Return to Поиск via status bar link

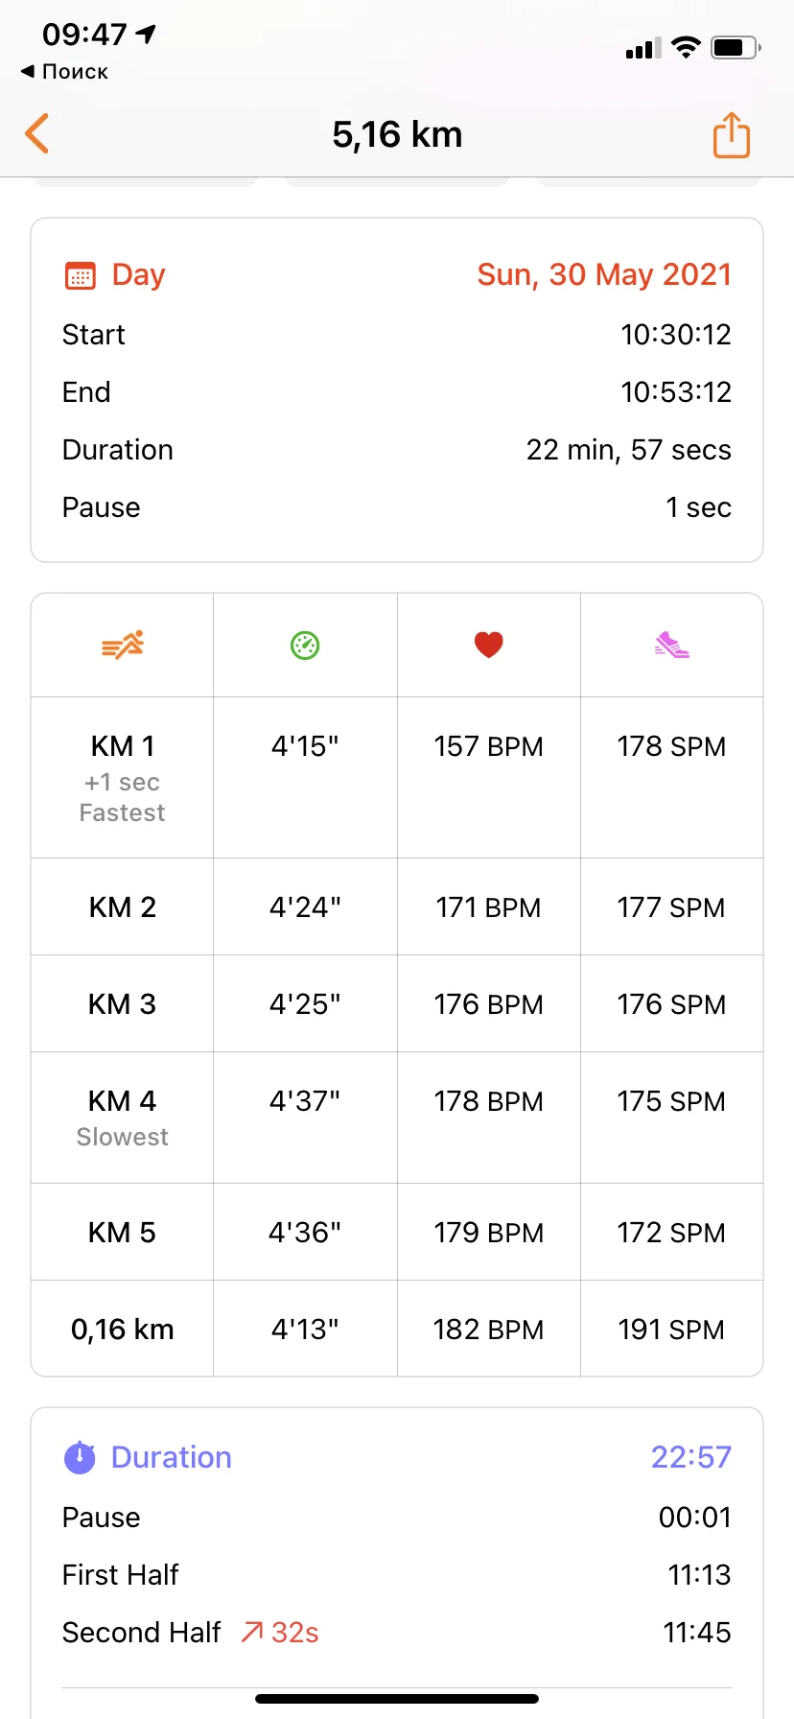point(65,72)
